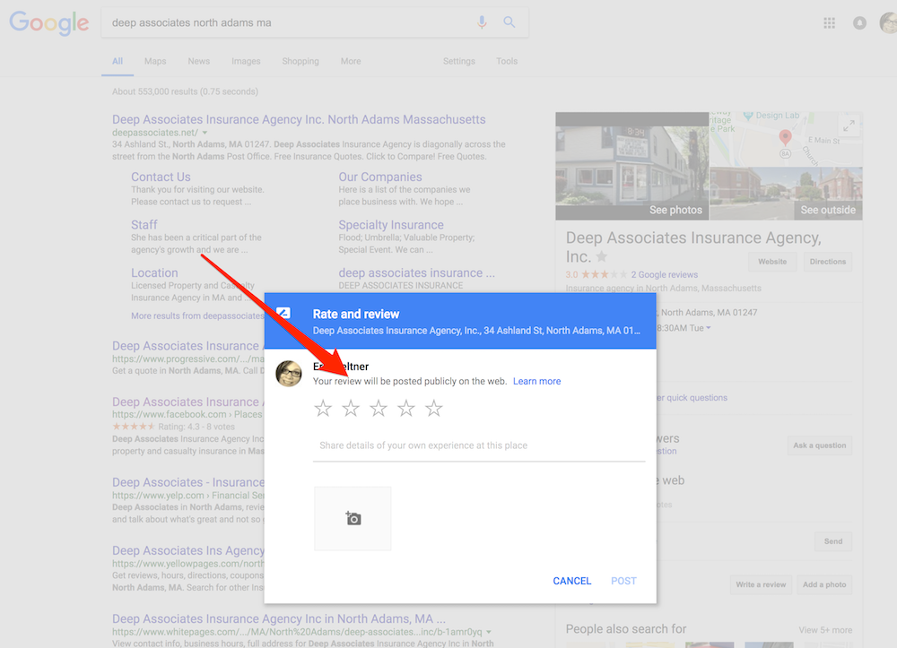Cancel the review dialog
Screen dimensions: 897x648
point(572,581)
